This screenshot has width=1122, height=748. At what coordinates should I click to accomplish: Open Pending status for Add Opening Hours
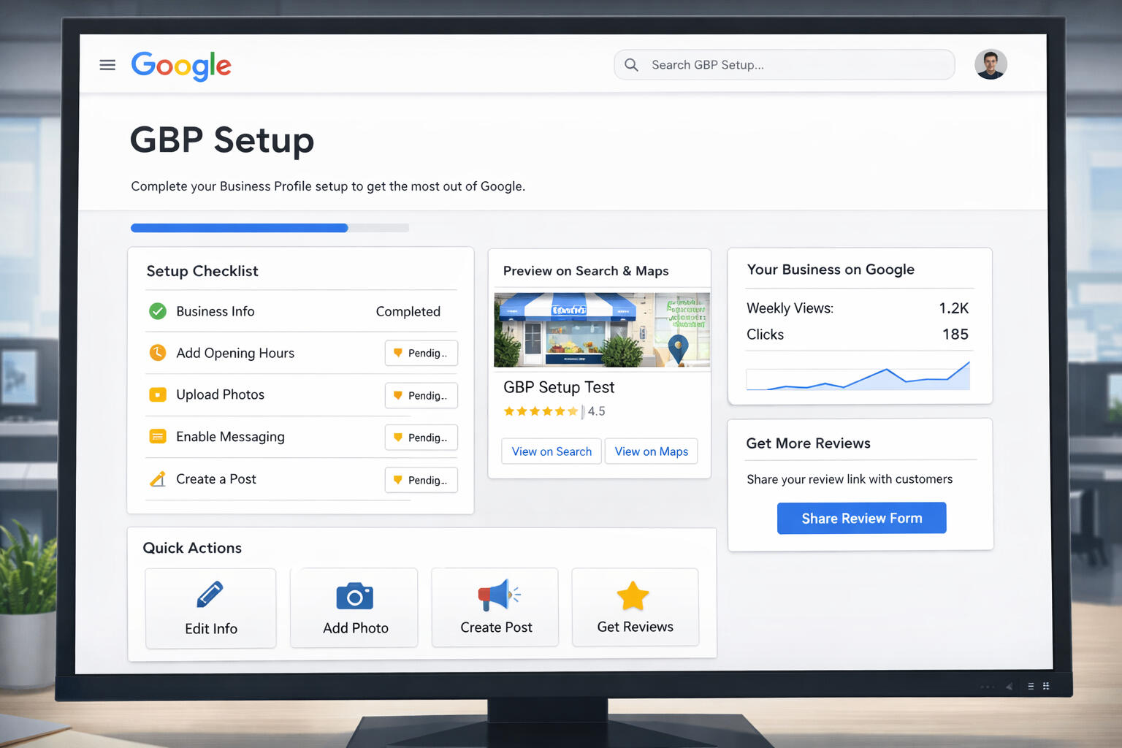coord(421,353)
